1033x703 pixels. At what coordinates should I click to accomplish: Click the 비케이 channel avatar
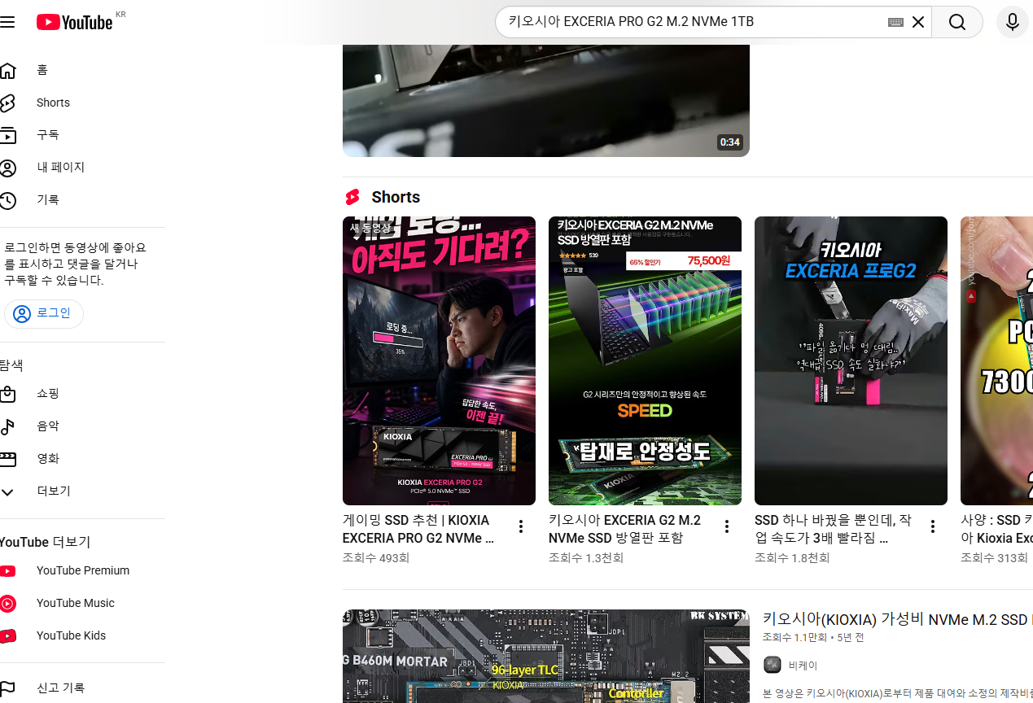[x=773, y=665]
